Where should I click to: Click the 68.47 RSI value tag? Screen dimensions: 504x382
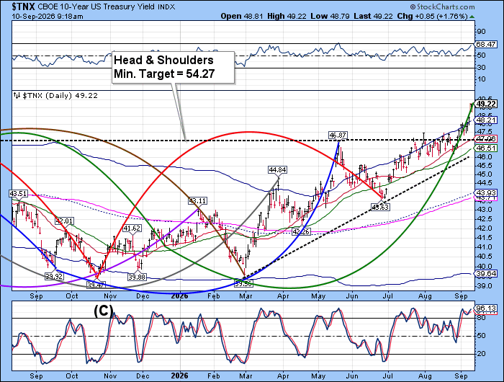[485, 45]
